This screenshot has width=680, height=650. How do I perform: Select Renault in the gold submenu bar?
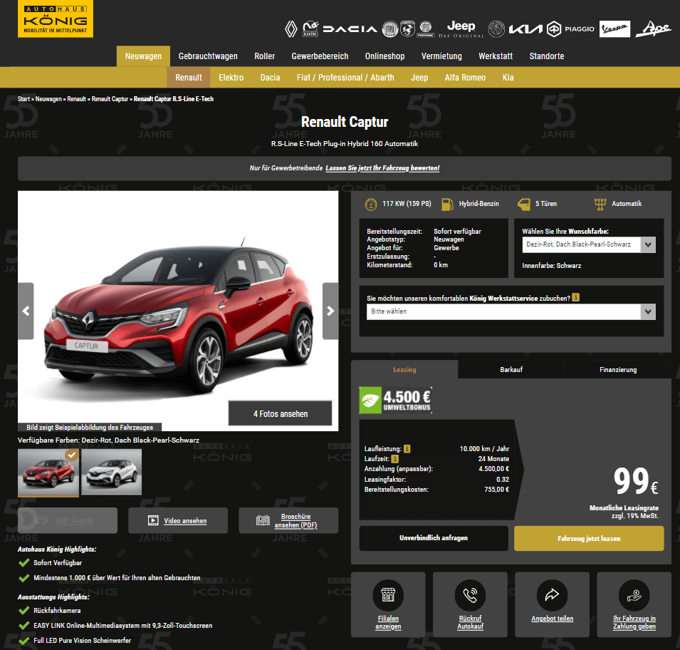point(189,77)
